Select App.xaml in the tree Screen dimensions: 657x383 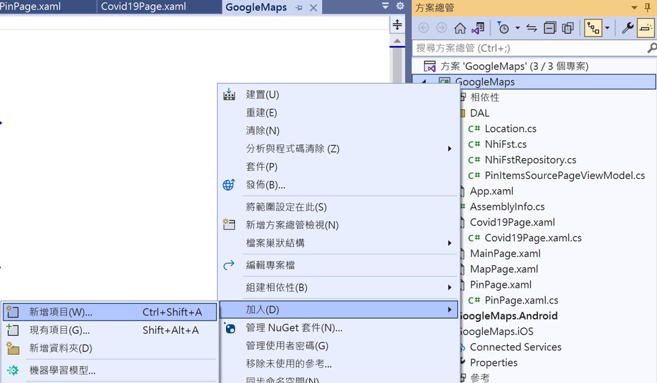pyautogui.click(x=491, y=191)
